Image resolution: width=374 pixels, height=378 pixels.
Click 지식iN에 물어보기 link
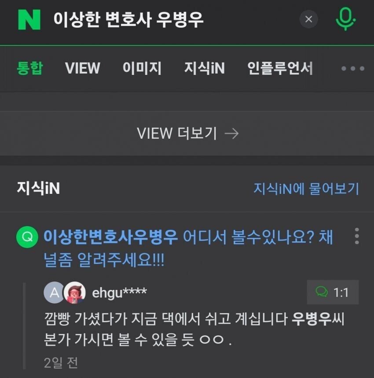pyautogui.click(x=306, y=189)
